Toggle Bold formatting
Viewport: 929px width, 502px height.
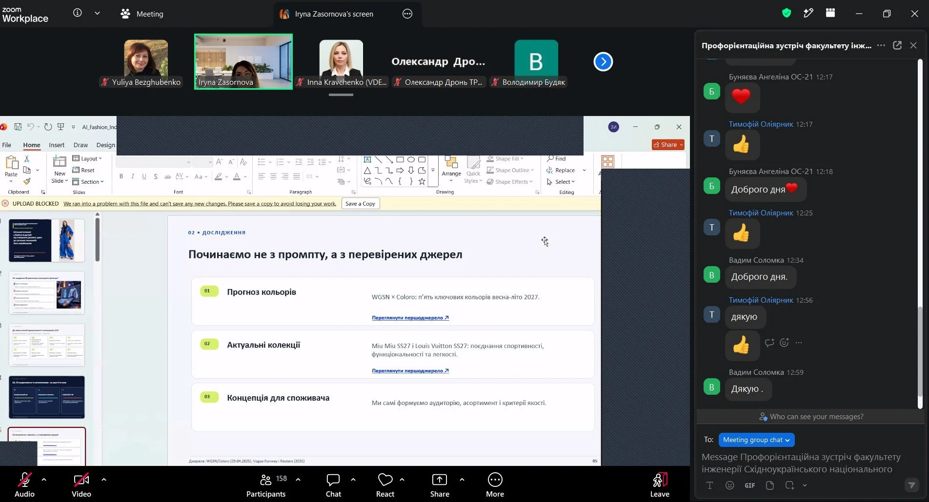(121, 176)
